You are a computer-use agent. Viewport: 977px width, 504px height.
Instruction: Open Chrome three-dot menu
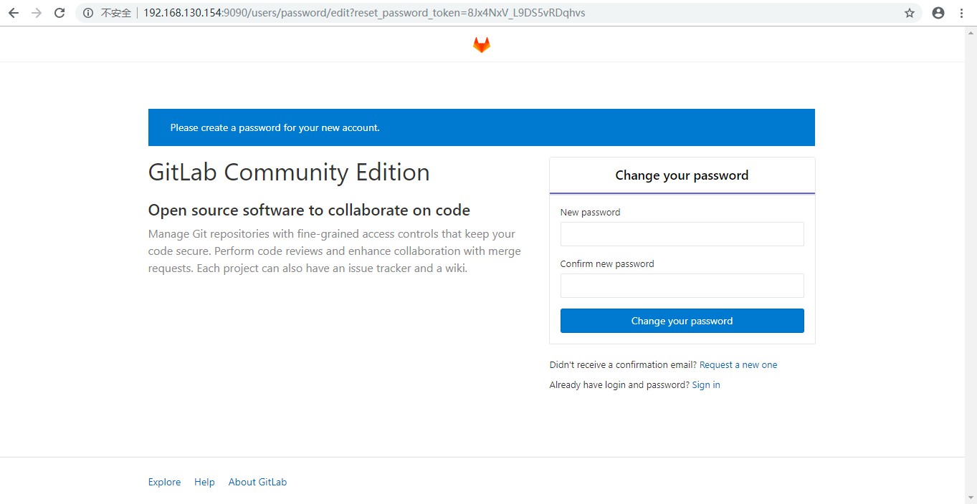pos(962,13)
